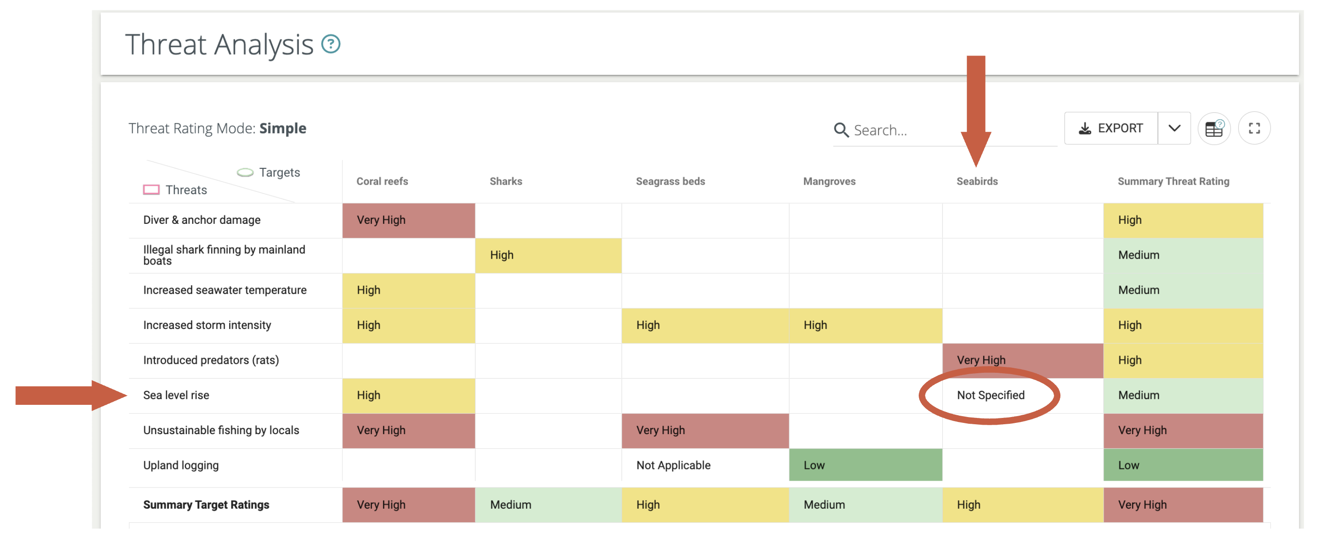Open the table legend help icon

[1214, 129]
